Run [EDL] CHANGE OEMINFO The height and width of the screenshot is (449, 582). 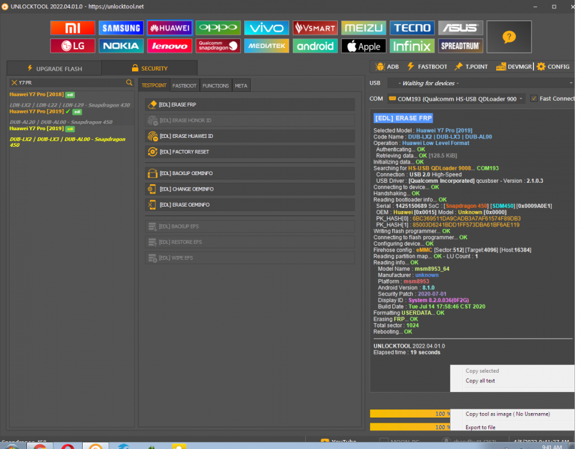point(250,189)
